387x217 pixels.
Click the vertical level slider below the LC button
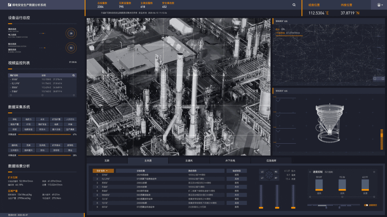[261, 197]
